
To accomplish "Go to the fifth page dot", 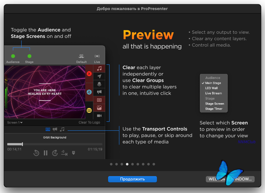I will click(132, 164).
